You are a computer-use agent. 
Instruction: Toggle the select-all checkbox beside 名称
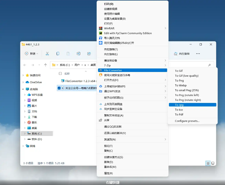(60, 74)
